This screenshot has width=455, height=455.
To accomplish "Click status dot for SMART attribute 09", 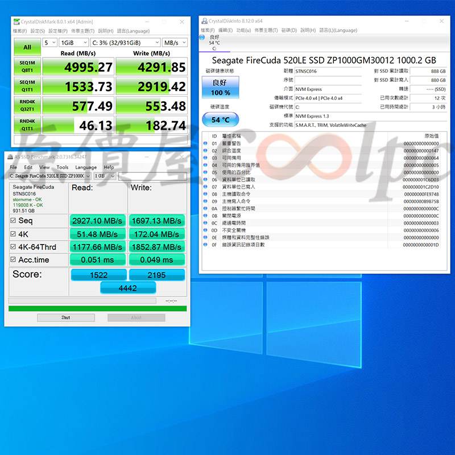I will click(x=205, y=201).
